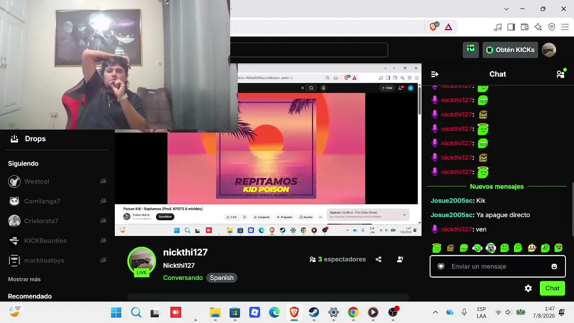The image size is (574, 323).
Task: Click the shield badge icon in message box
Action: pyautogui.click(x=441, y=266)
